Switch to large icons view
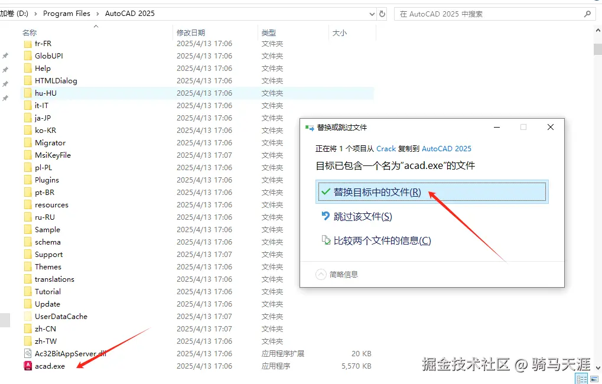This screenshot has height=384, width=602. [594, 379]
